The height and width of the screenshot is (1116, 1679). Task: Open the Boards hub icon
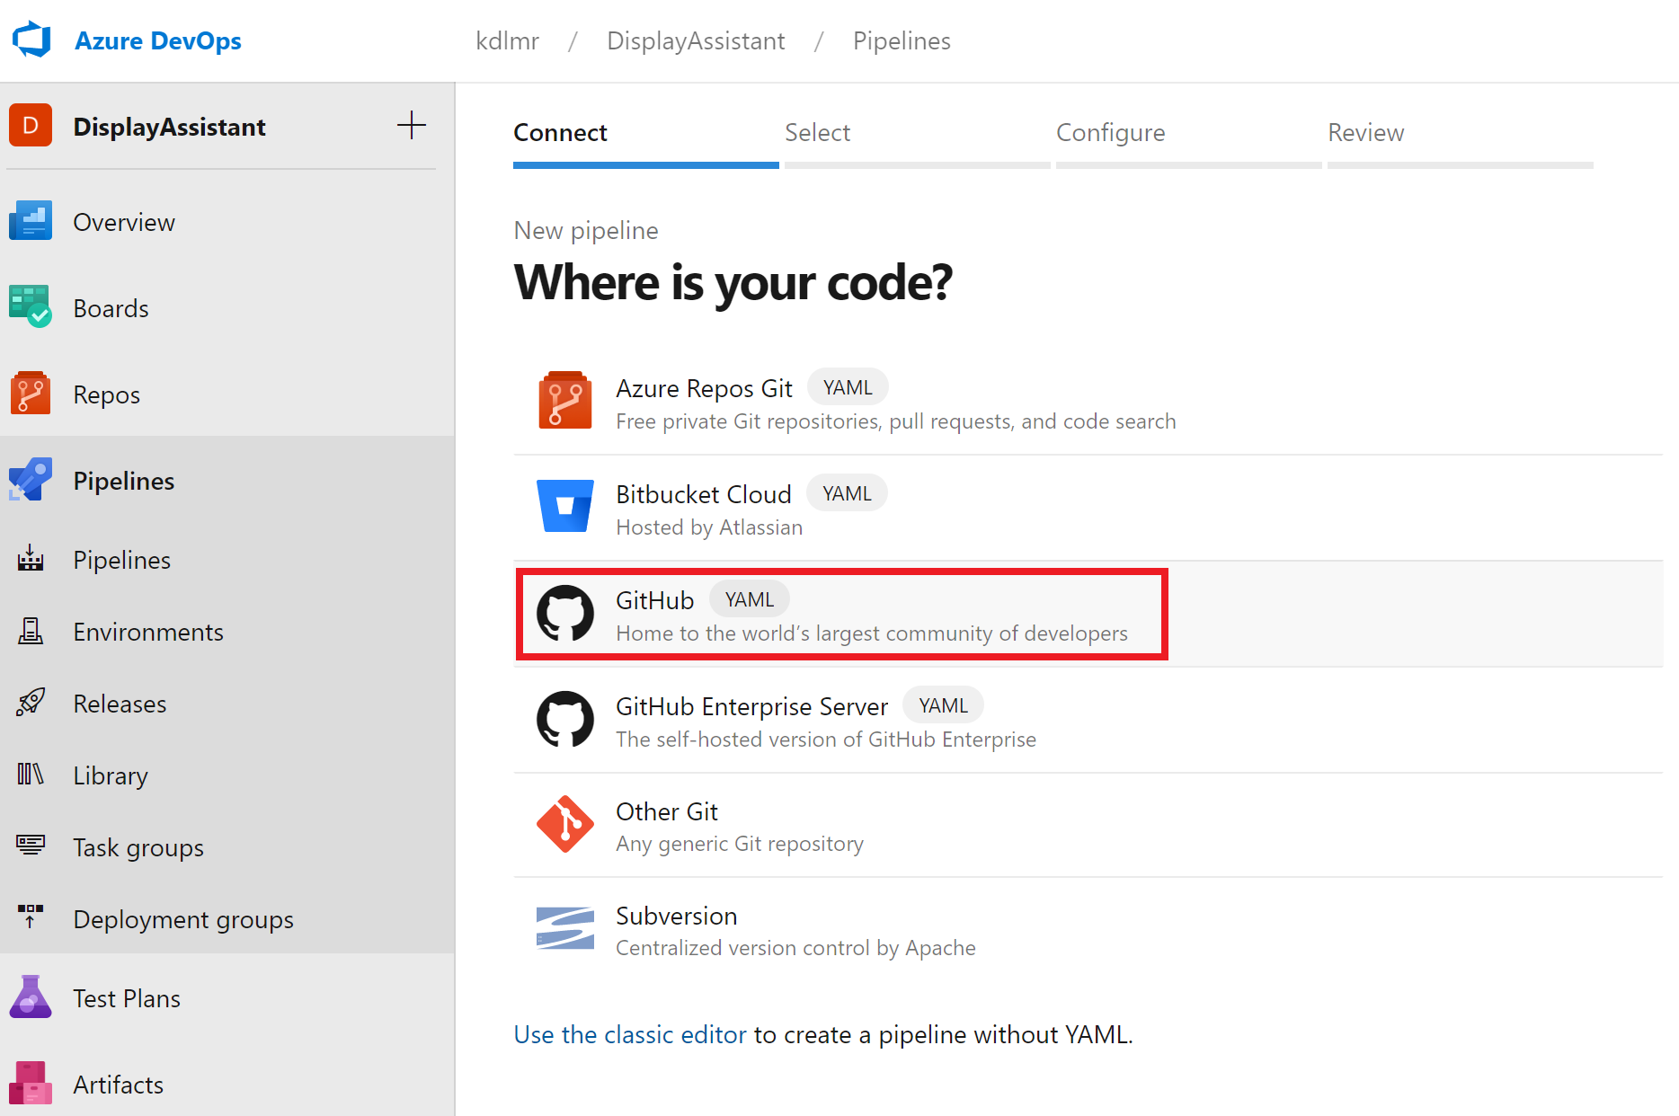point(31,307)
